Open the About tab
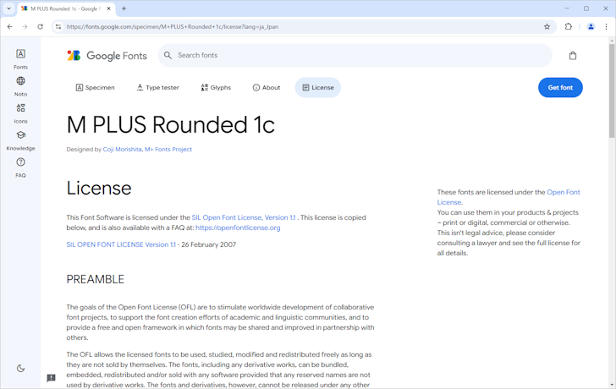 (x=266, y=88)
